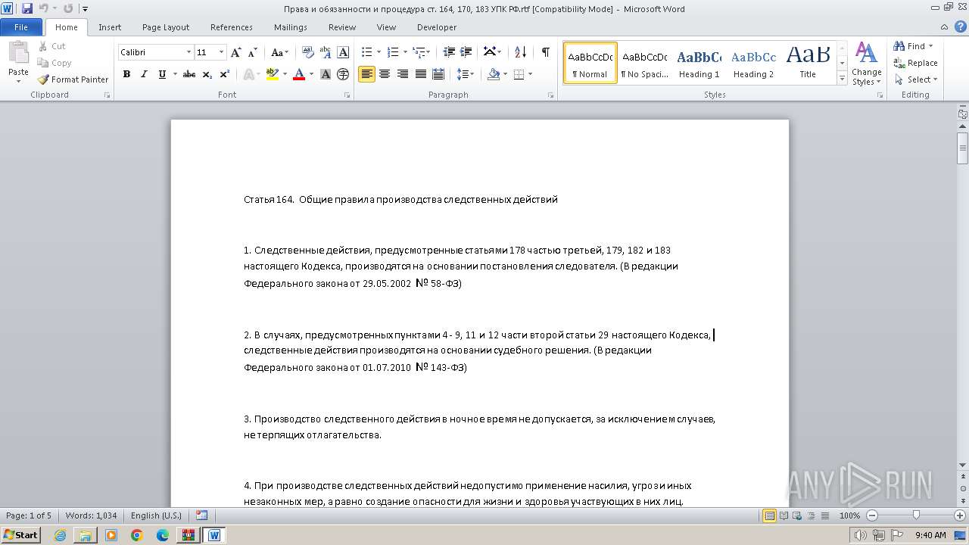
Task: Apply Font Color red swatch
Action: tap(299, 74)
